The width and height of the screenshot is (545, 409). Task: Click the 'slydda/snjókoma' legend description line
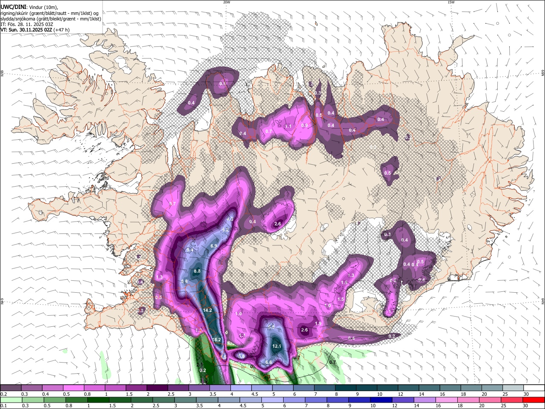click(51, 19)
